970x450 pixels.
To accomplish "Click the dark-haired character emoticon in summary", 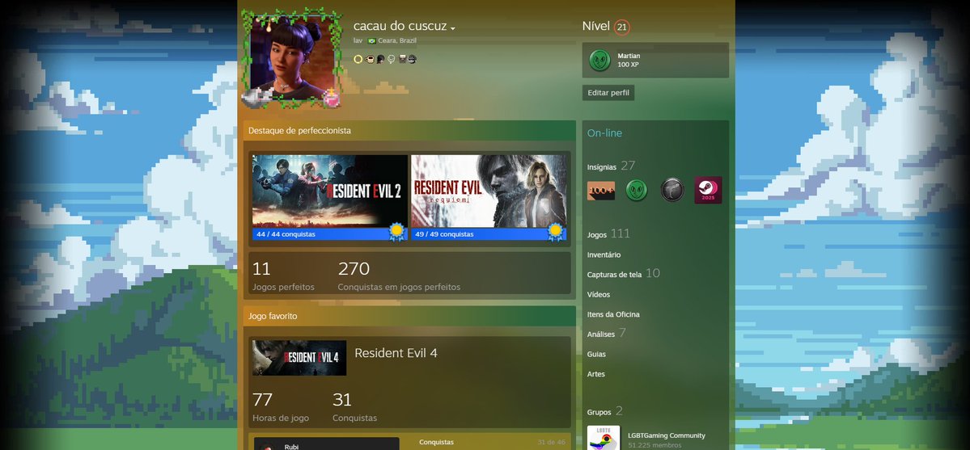I will (380, 59).
